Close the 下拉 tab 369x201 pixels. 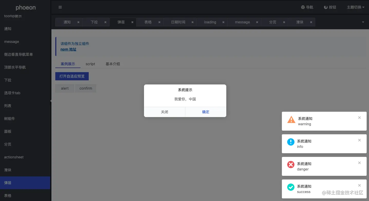(x=105, y=22)
